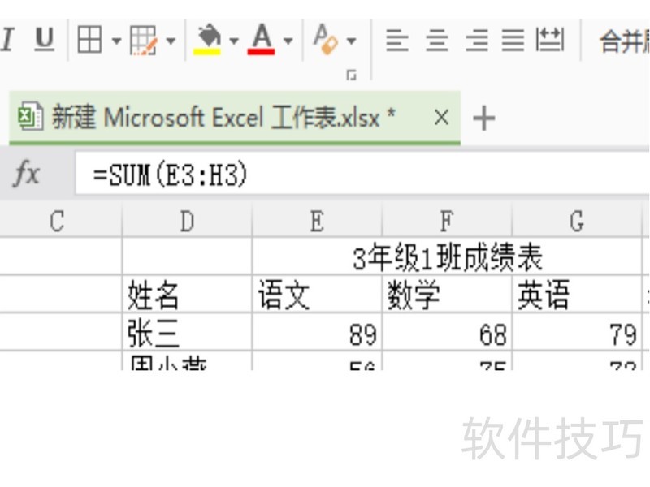Select cell with value 79
Viewport: 650px width, 487px height.
pos(577,333)
